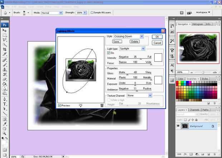222x158 pixels.
Task: Select the Line shape tool
Action: pyautogui.click(x=4, y=113)
